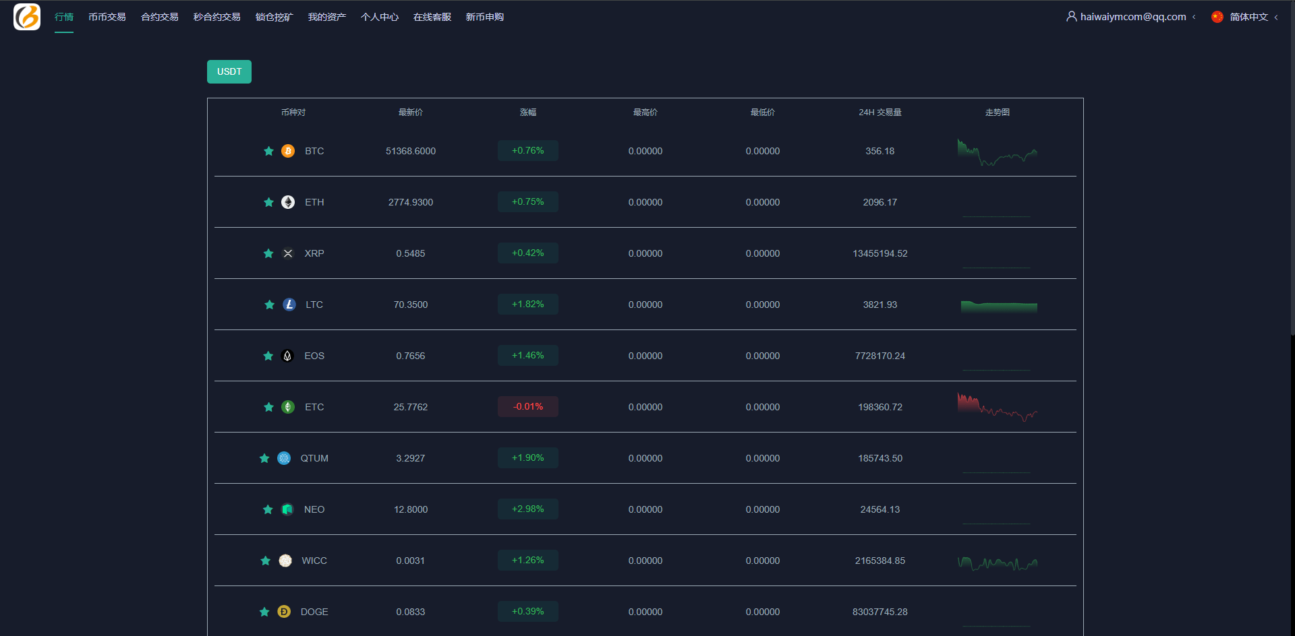Click the Dogecoin coin icon
This screenshot has height=636, width=1295.
[284, 612]
